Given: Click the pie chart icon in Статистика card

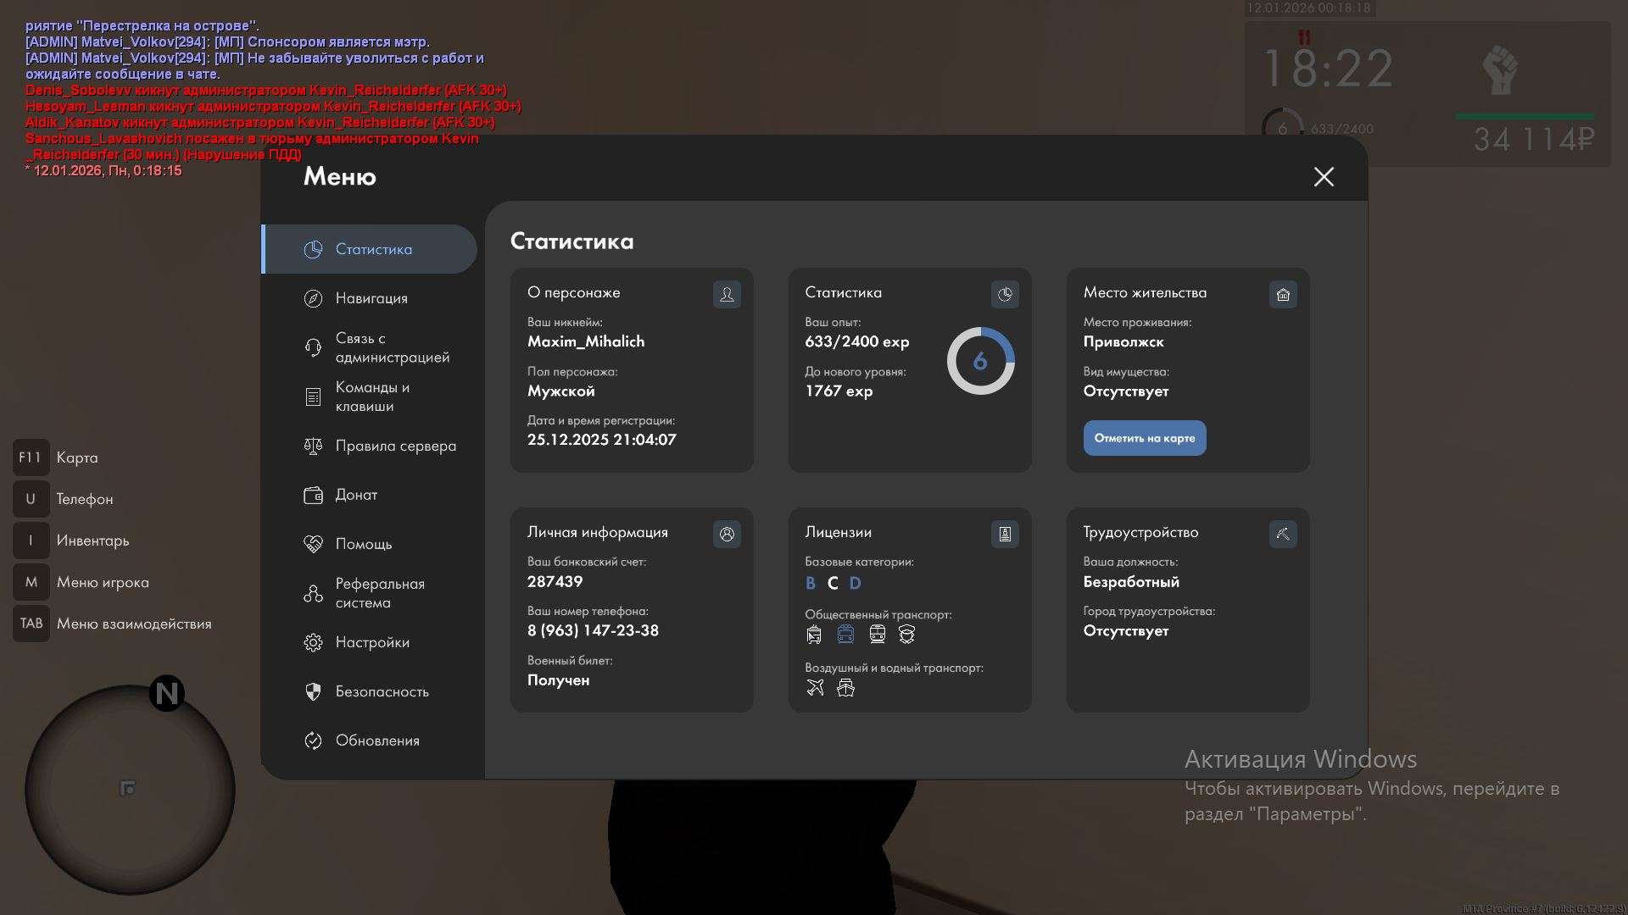Looking at the screenshot, I should [x=1005, y=294].
